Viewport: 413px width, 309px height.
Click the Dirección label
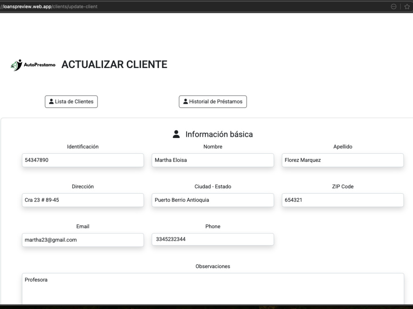coord(83,187)
